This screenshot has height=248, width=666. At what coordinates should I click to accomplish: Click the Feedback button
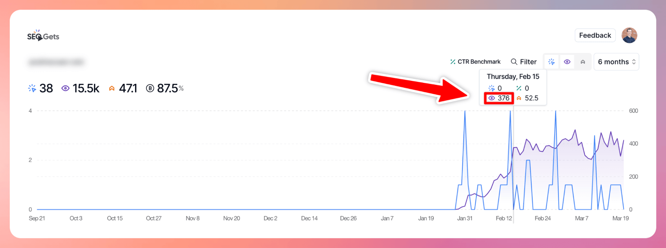pyautogui.click(x=595, y=35)
